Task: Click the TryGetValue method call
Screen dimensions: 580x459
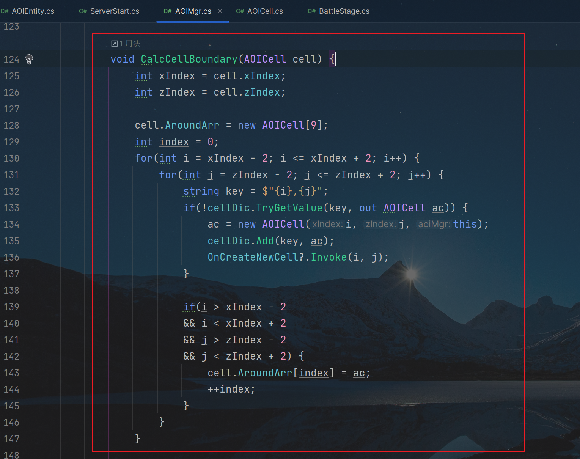Action: tap(289, 208)
